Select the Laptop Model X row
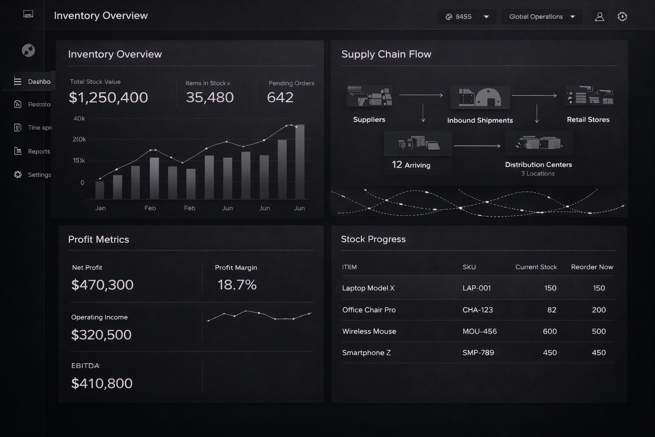Image resolution: width=655 pixels, height=437 pixels. click(x=478, y=288)
